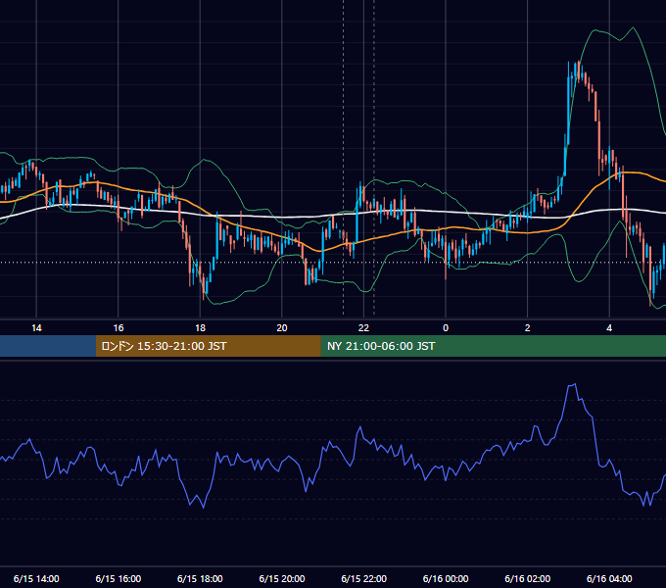This screenshot has width=666, height=588.
Task: Click the upper chart time label 14
Action: tap(36, 328)
